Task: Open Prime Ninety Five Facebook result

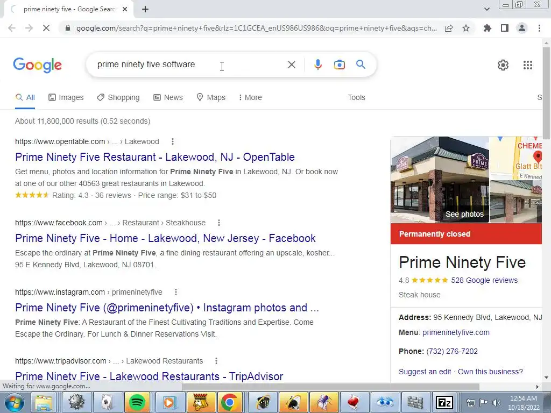Action: pos(166,238)
